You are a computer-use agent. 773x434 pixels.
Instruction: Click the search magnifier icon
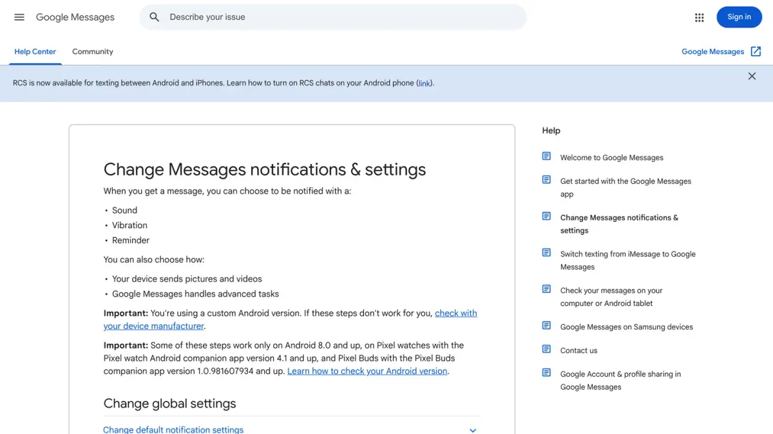tap(155, 17)
